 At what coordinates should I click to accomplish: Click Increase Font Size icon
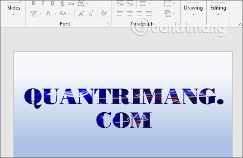(x=82, y=13)
